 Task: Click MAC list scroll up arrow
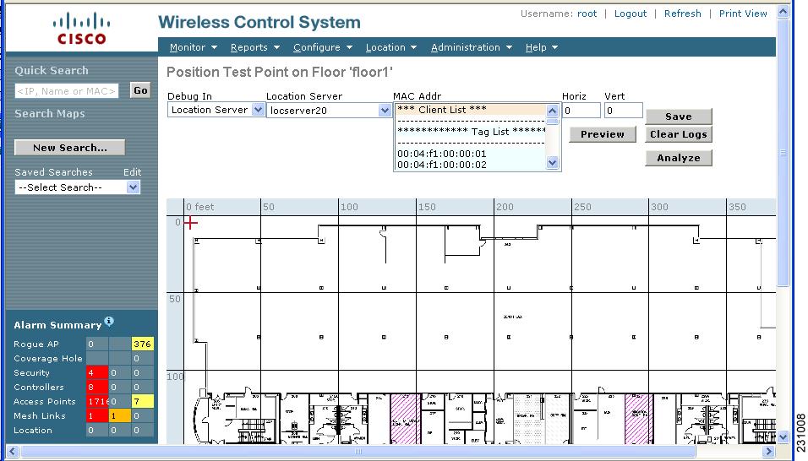[553, 111]
